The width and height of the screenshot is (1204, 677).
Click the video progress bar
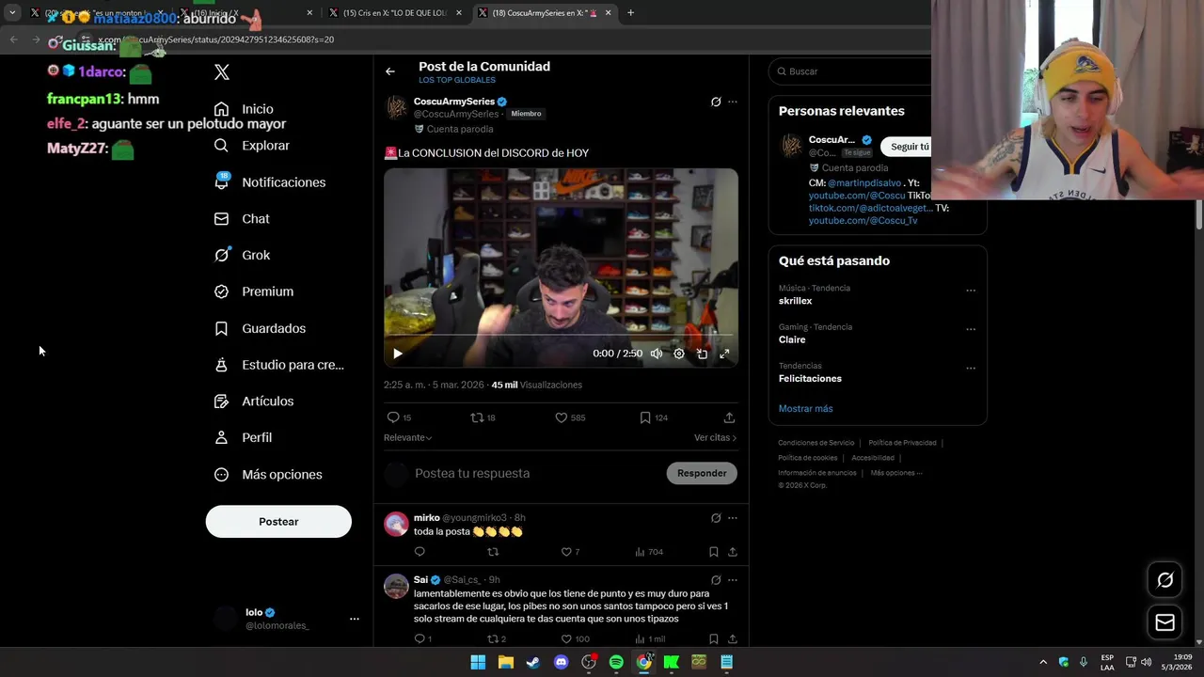pos(561,335)
